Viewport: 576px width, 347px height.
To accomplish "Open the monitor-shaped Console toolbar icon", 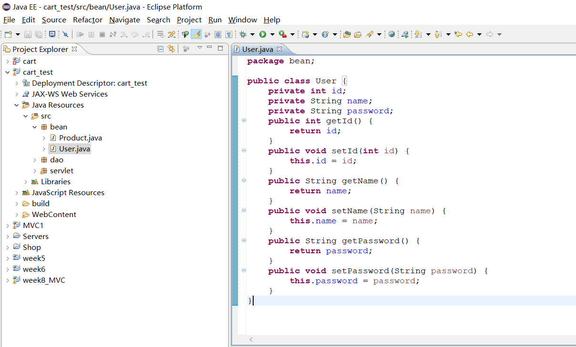I will pos(52,34).
